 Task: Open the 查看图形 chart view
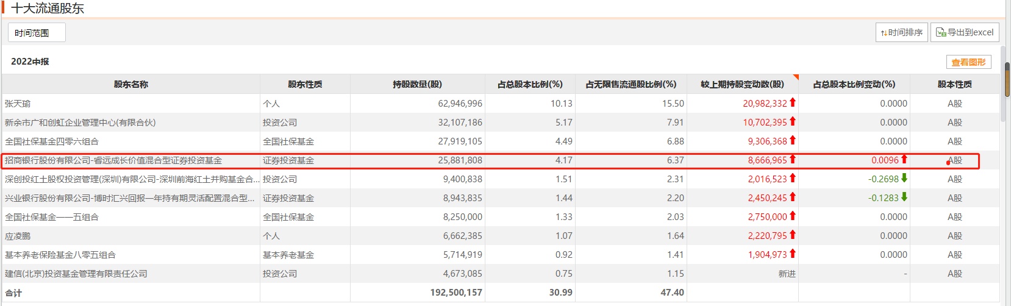968,62
